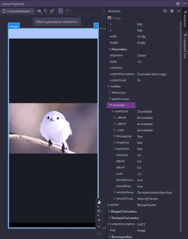Open Attributes panel gear settings
Image resolution: width=188 pixels, height=239 pixels.
pyautogui.click(x=172, y=11)
